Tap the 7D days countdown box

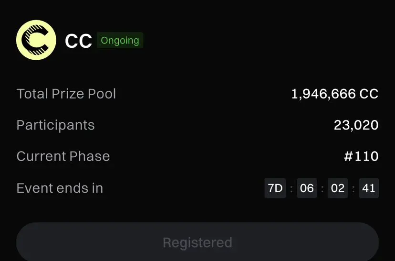click(x=275, y=188)
